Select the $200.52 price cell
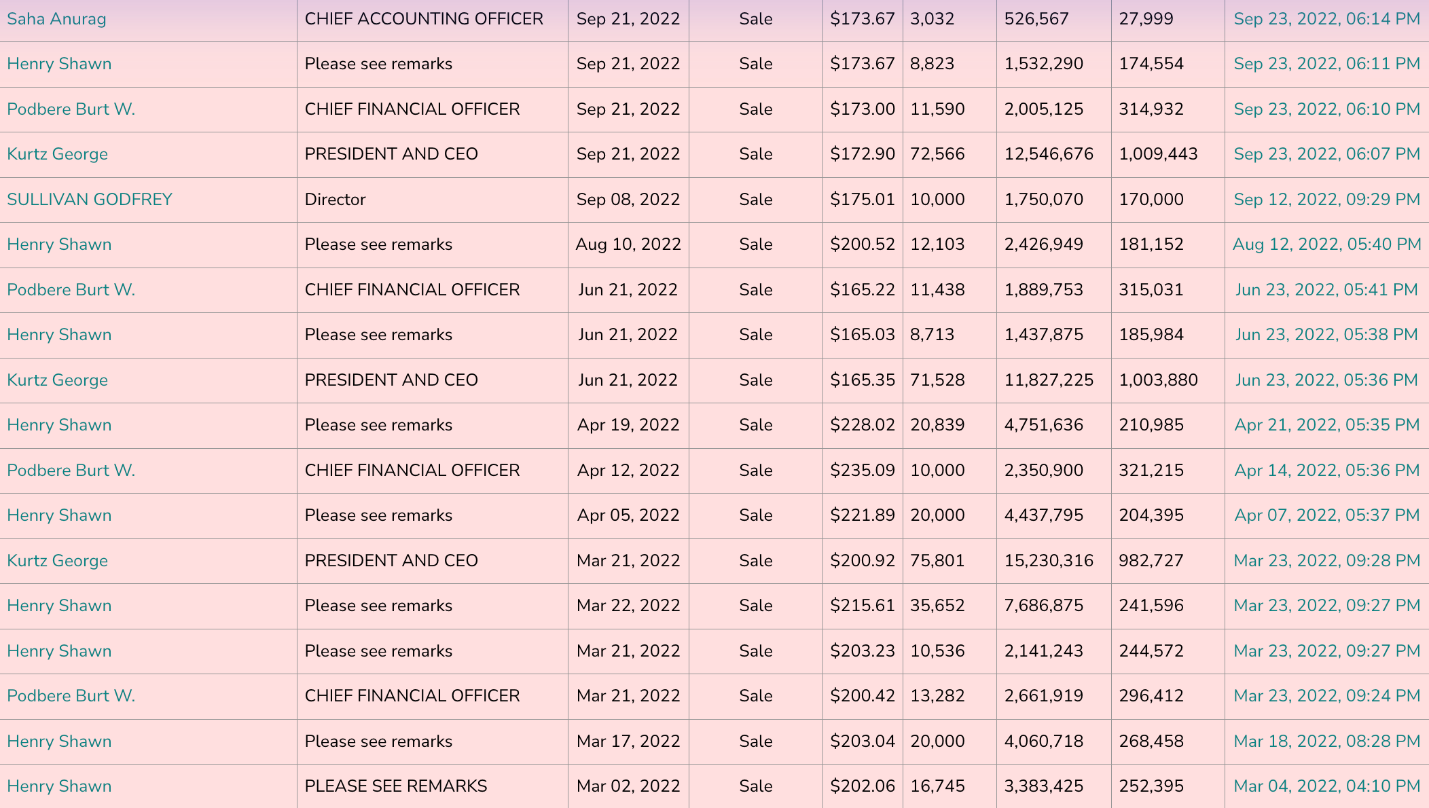The image size is (1429, 808). tap(862, 244)
